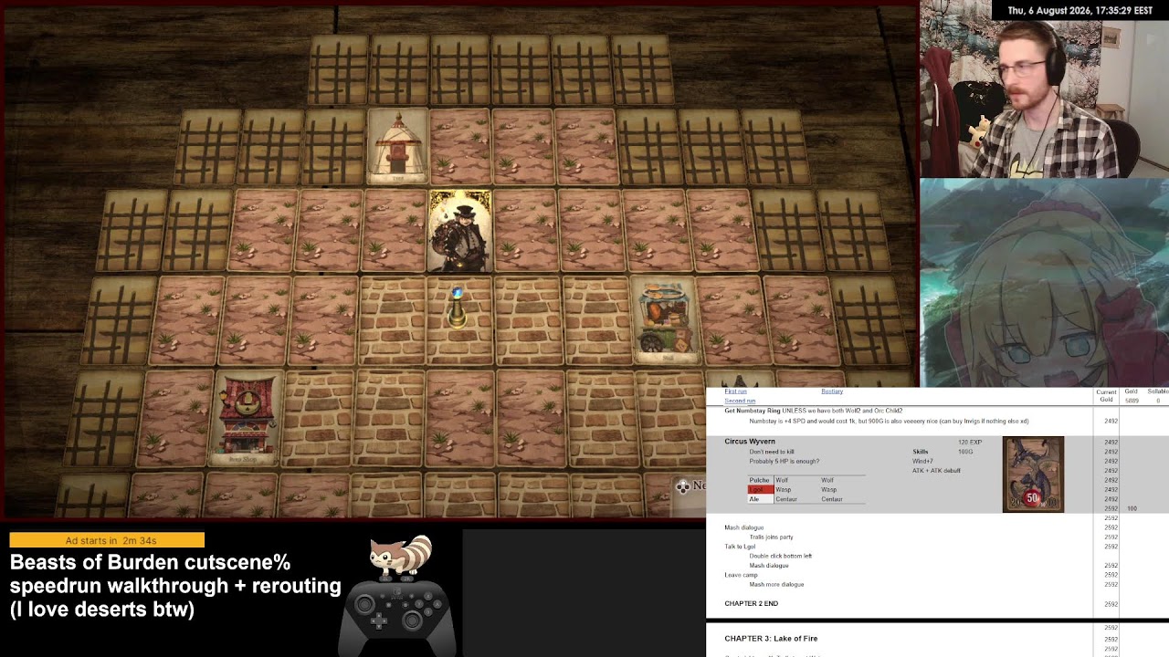The height and width of the screenshot is (657, 1169).
Task: Click the 'Double click bottom left' note
Action: (780, 556)
